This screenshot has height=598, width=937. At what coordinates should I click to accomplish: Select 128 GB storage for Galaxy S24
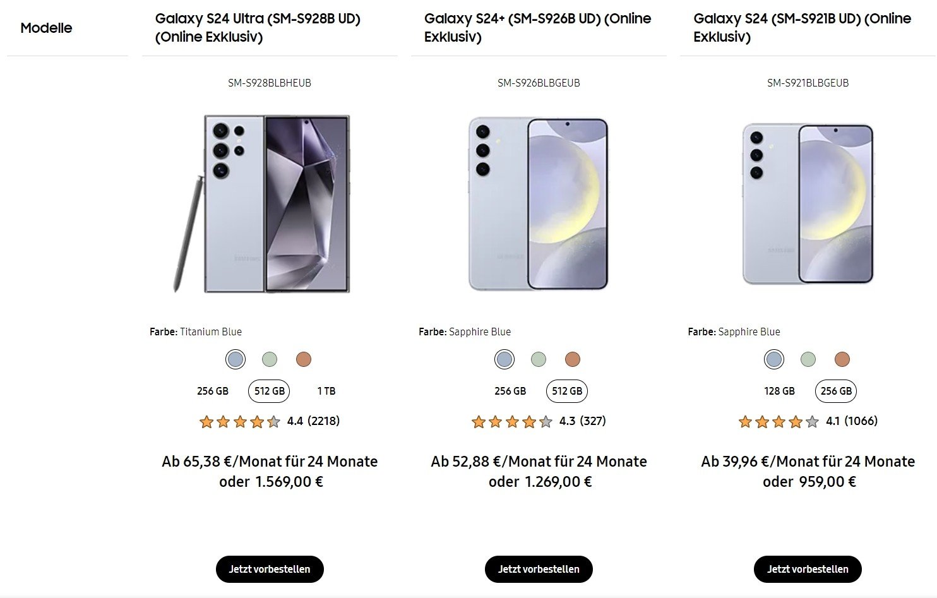[780, 391]
